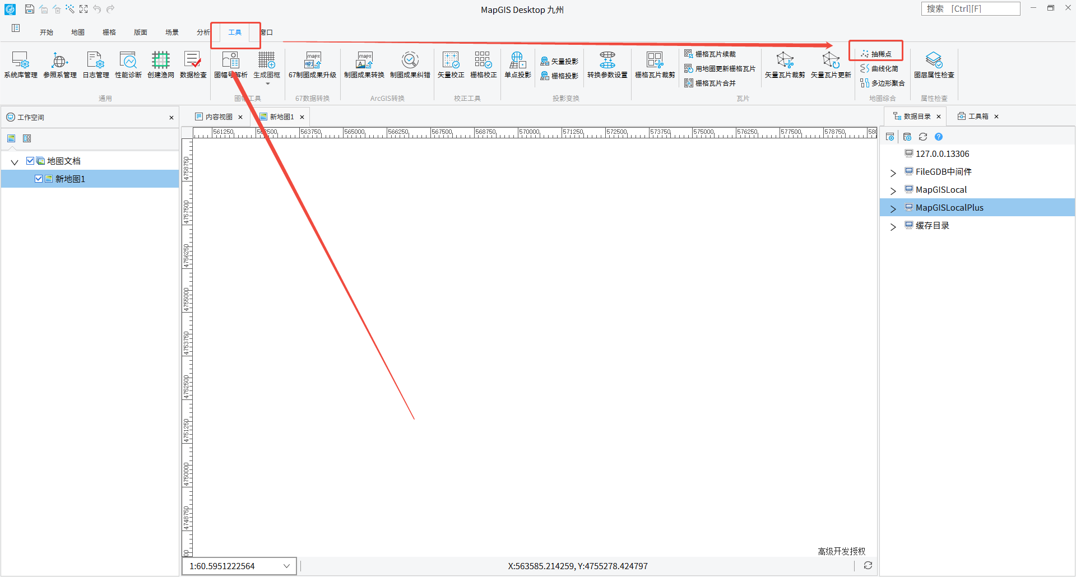
Task: Switch to 版面 ribbon tab
Action: 141,32
